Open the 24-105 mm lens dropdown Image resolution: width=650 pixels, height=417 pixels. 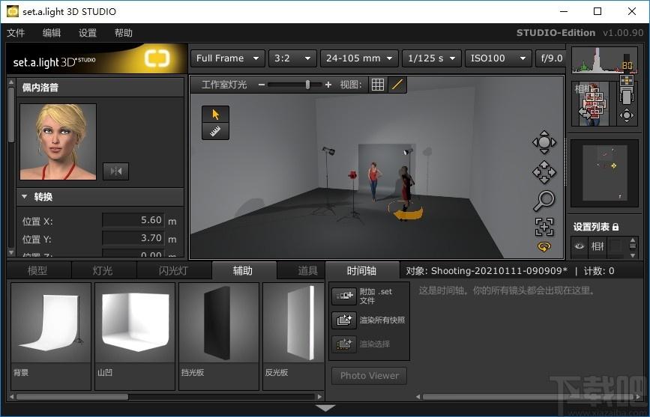click(359, 58)
